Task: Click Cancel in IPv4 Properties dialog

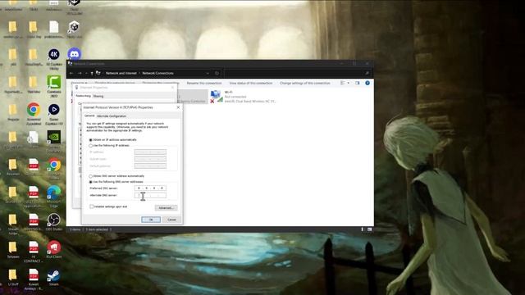Action: [x=171, y=220]
